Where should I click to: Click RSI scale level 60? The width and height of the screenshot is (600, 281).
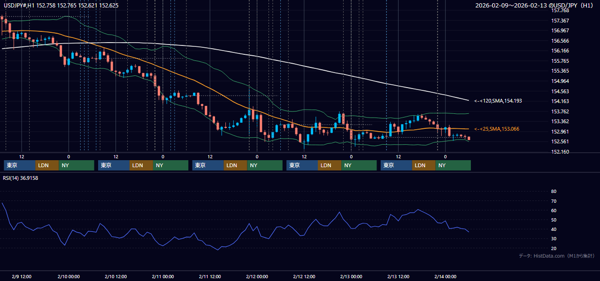[x=554, y=210]
